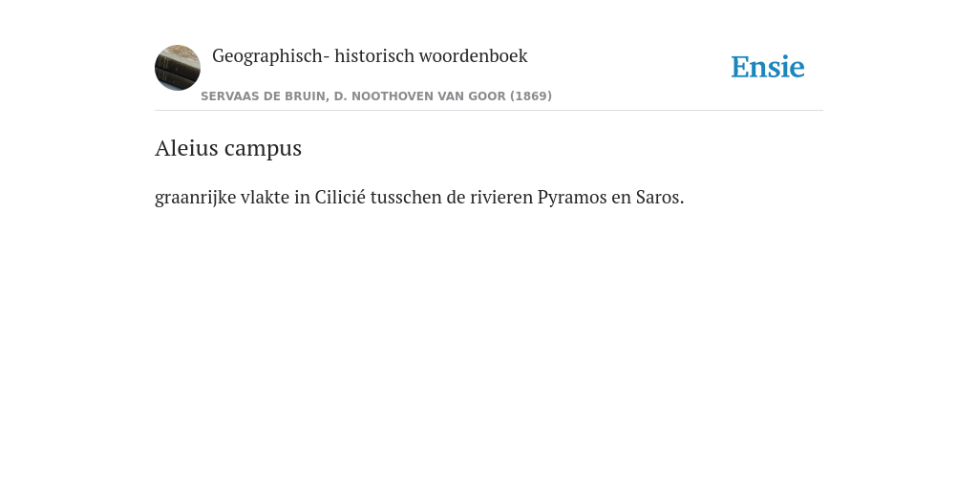Click the word Geographisch- in title

pos(270,56)
